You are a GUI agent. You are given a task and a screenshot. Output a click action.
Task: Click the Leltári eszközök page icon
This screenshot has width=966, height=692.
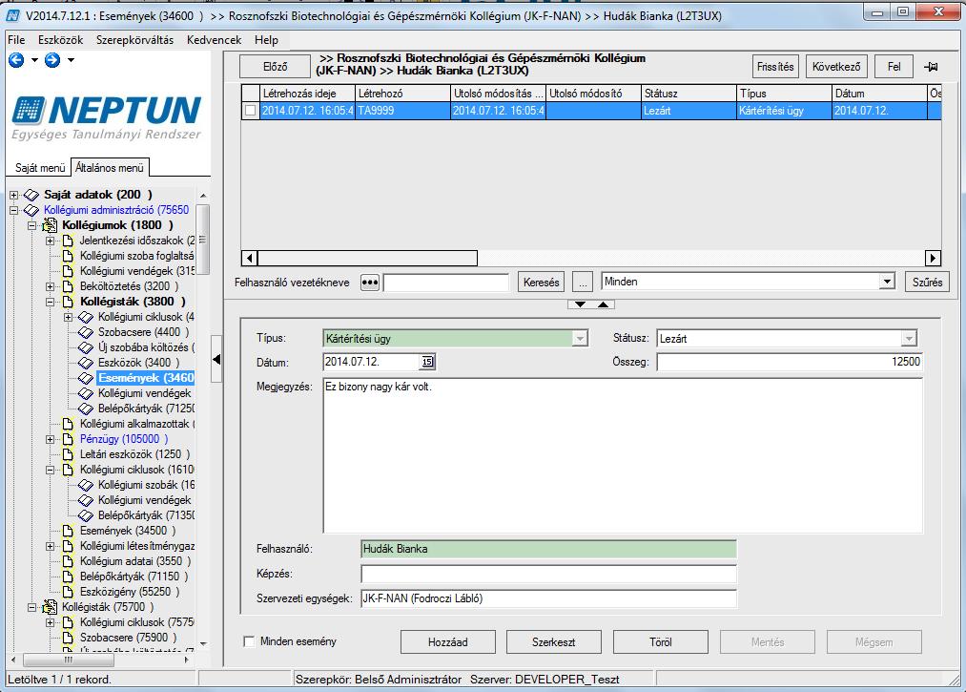pyautogui.click(x=68, y=454)
